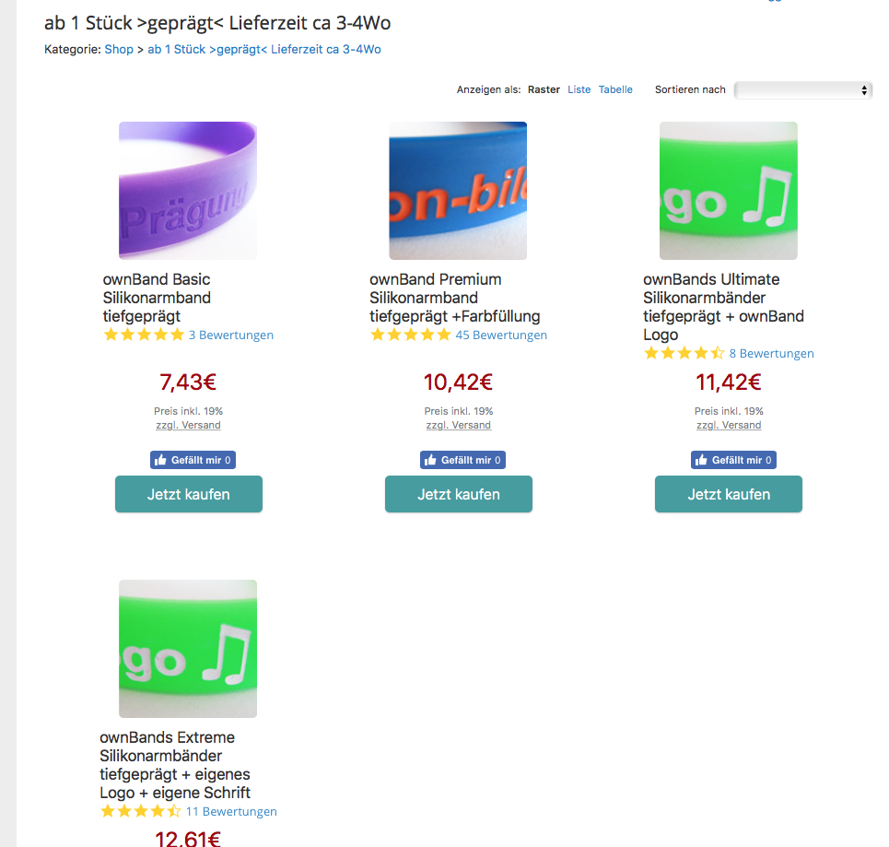Screen dimensions: 889x847
Task: Open the 45 Bewertungen link
Action: click(501, 335)
